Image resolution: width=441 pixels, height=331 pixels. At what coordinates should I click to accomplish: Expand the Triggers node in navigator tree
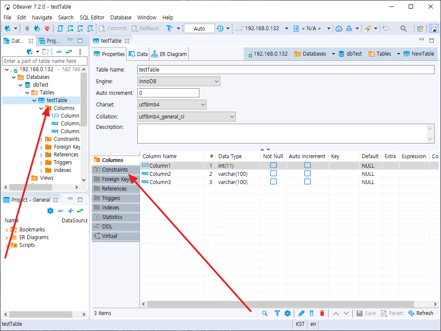(x=41, y=162)
